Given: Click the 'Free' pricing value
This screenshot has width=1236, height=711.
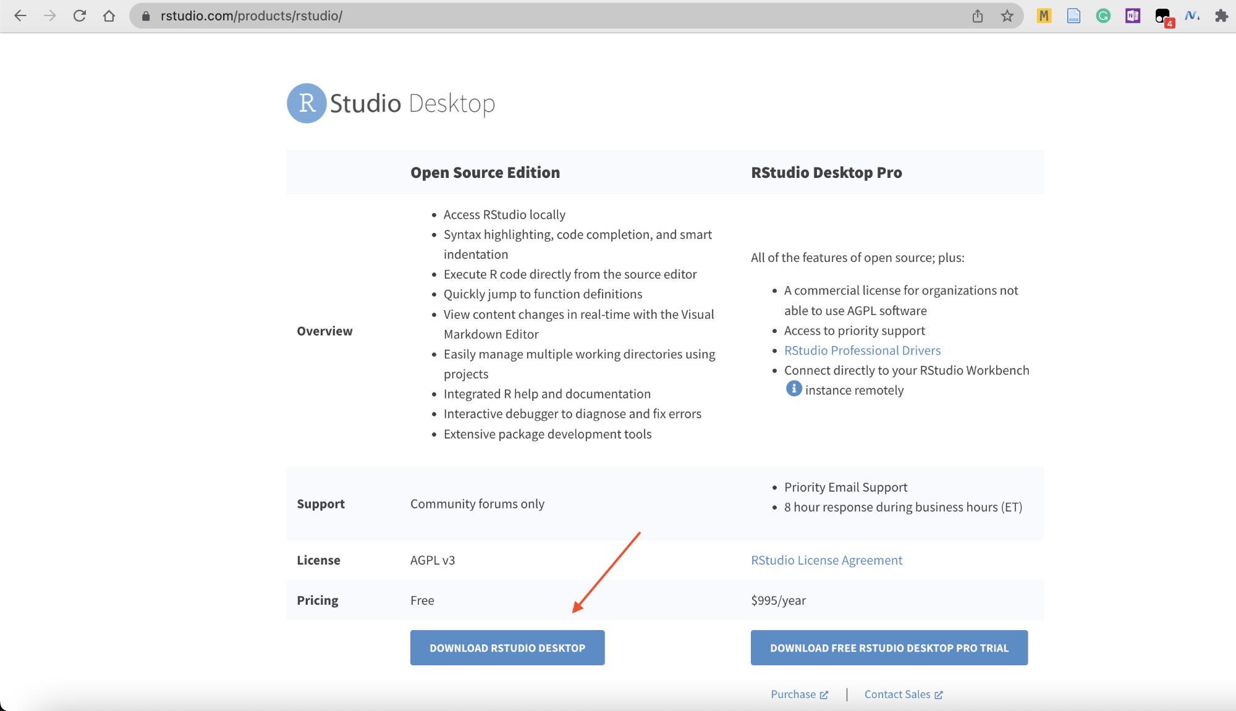Looking at the screenshot, I should pyautogui.click(x=422, y=600).
